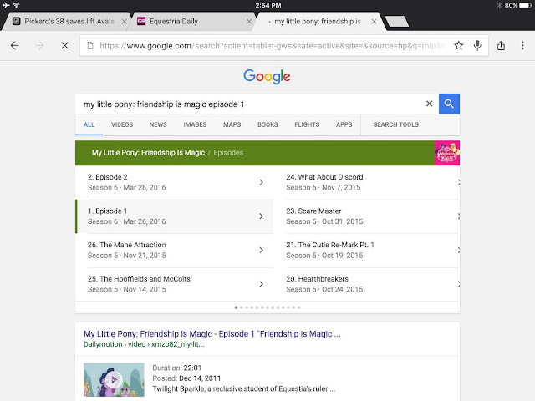Image resolution: width=535 pixels, height=401 pixels.
Task: Open the '1. Episode 1' row
Action: (x=175, y=216)
